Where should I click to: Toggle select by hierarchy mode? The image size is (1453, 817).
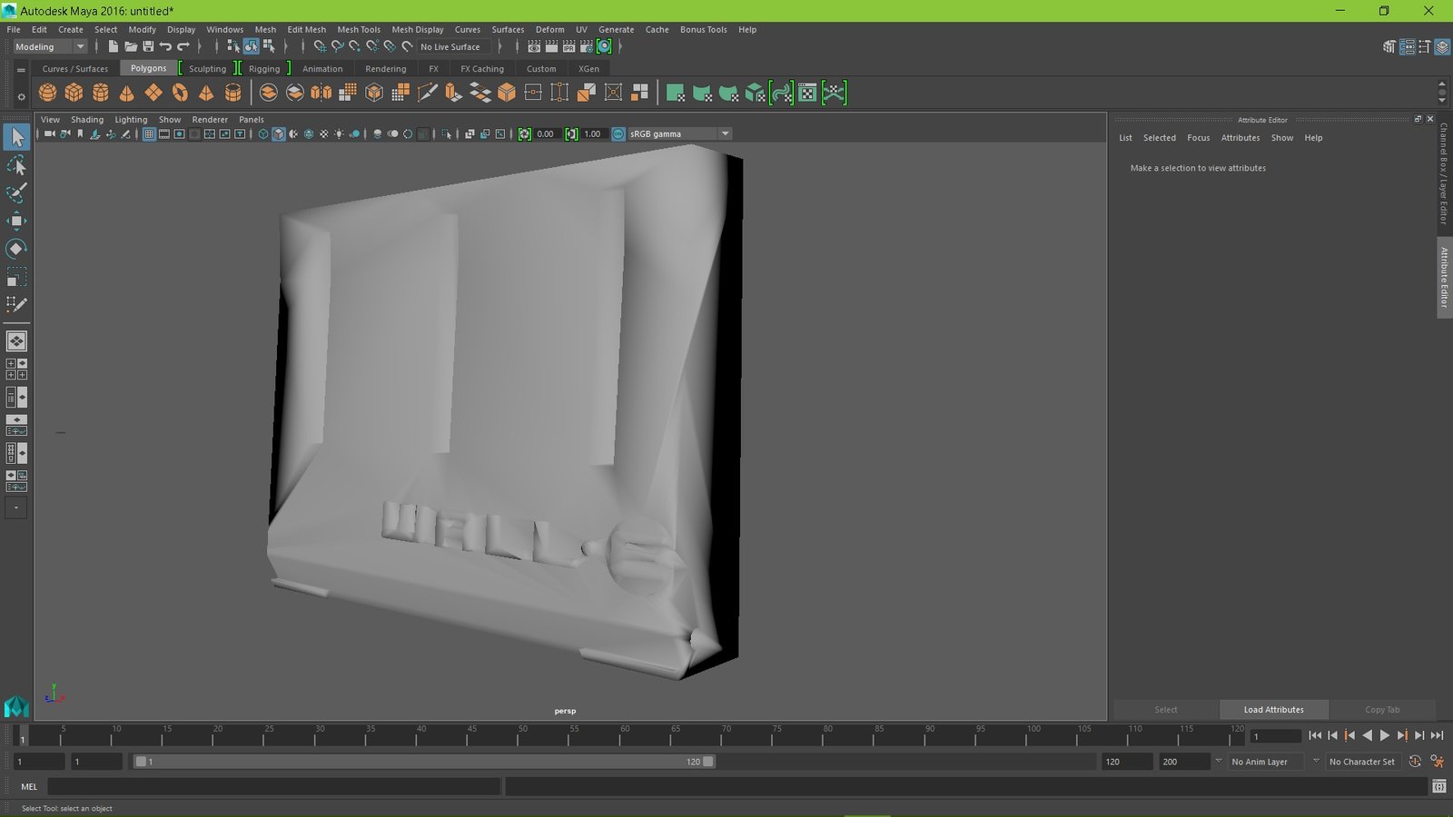coord(233,46)
